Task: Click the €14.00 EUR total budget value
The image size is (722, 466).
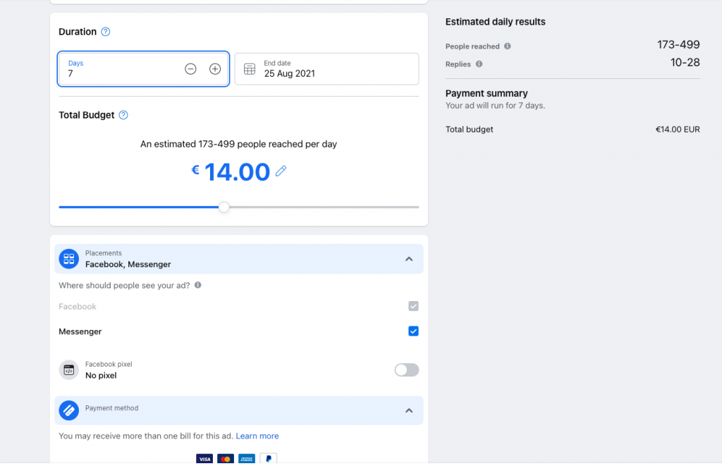Action: click(x=678, y=130)
